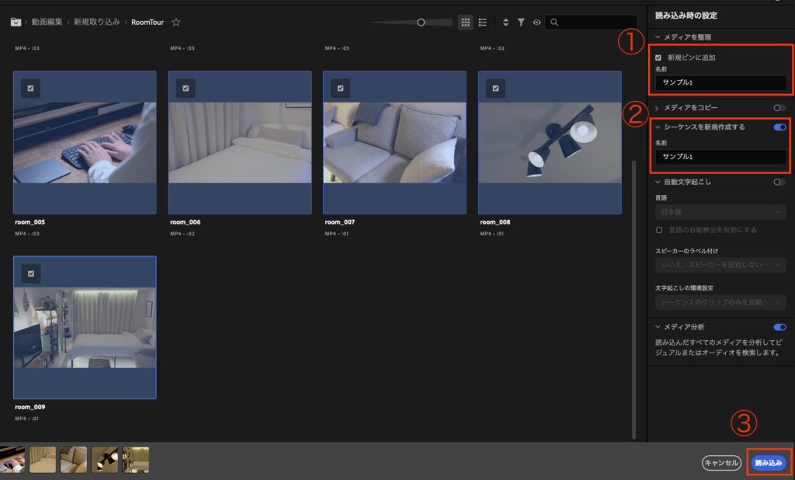Click the sequence name field サンプル1

(x=720, y=157)
